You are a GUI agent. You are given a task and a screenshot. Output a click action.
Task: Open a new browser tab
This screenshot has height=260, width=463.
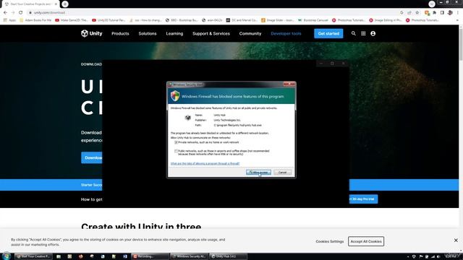65,4
